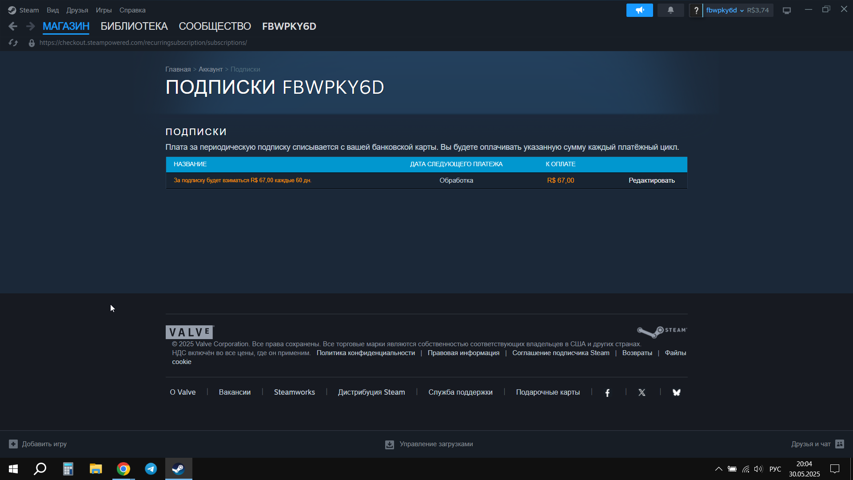
Task: Switch to the МАГАЗИН tab
Action: click(66, 26)
